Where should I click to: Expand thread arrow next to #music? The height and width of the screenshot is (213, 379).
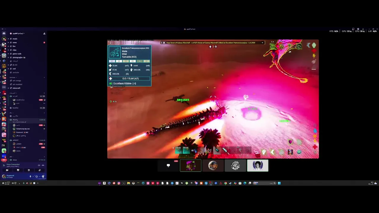(x=8, y=39)
